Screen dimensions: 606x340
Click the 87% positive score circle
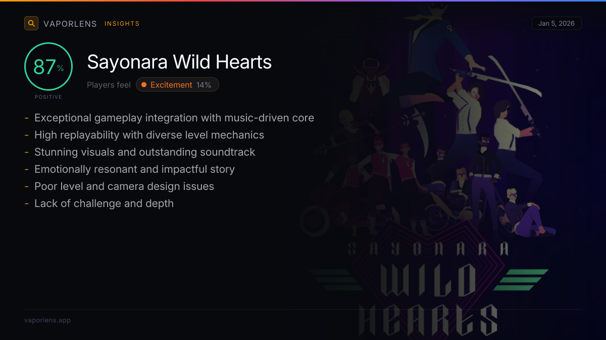[48, 66]
